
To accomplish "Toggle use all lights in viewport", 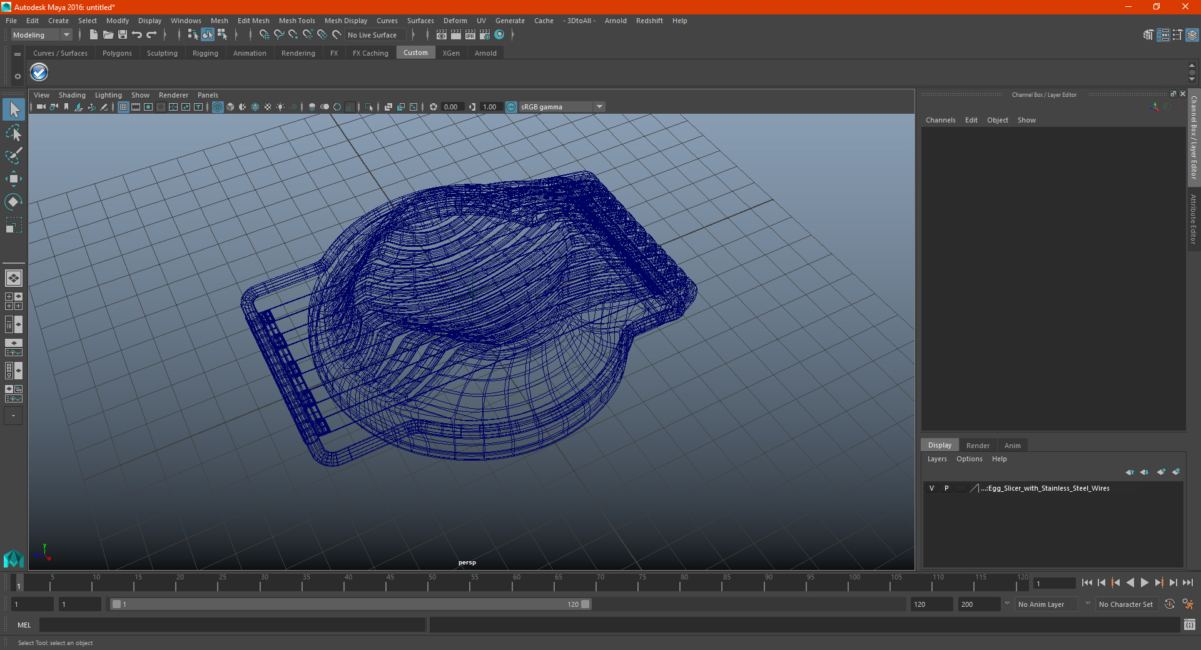I will 280,107.
